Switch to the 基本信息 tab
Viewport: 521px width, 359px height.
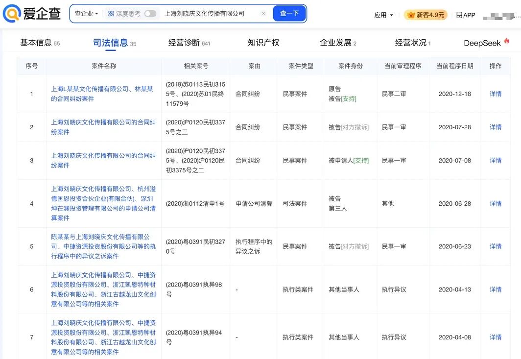pos(38,43)
